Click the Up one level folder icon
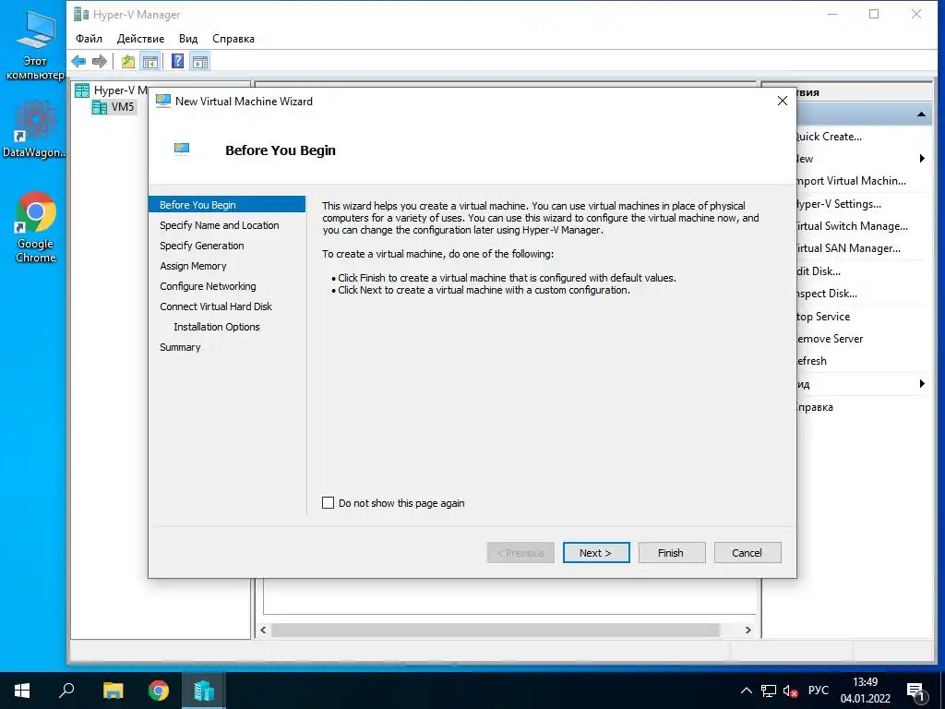This screenshot has width=945, height=709. tap(127, 61)
